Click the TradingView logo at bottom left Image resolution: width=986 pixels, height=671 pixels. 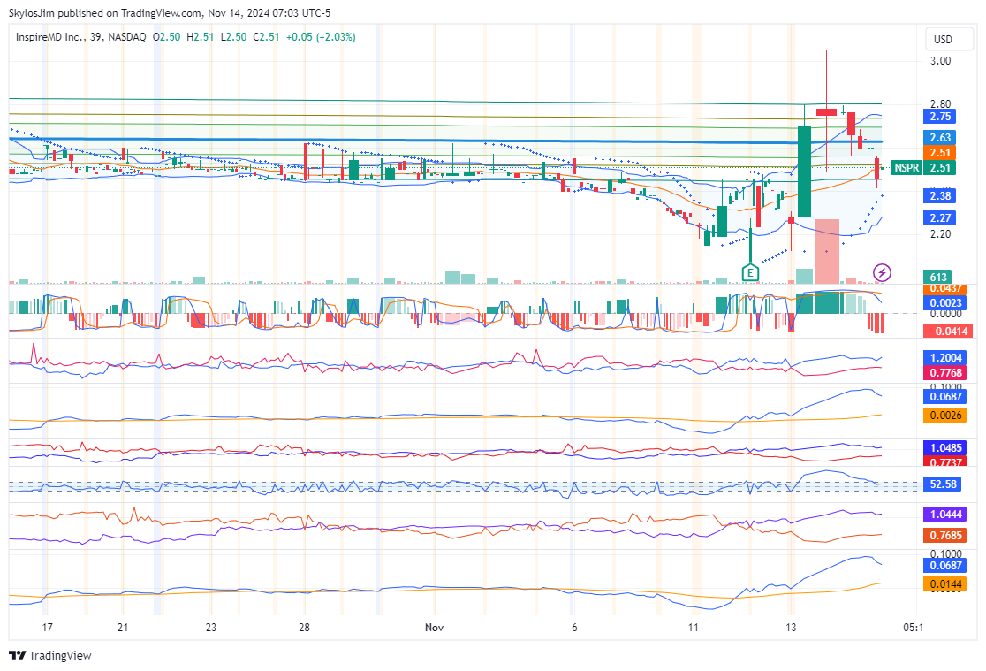pos(50,655)
